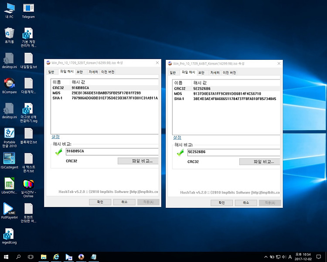Image resolution: width=327 pixels, height=262 pixels.
Task: Open the Action Center notification icon
Action: click(318, 257)
